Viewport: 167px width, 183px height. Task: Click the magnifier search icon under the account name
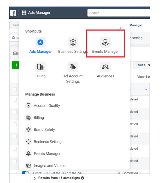click(14, 38)
